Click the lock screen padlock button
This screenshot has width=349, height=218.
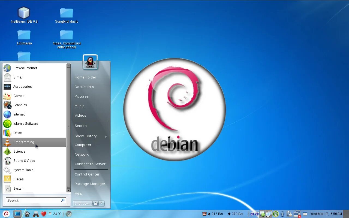coord(95,204)
